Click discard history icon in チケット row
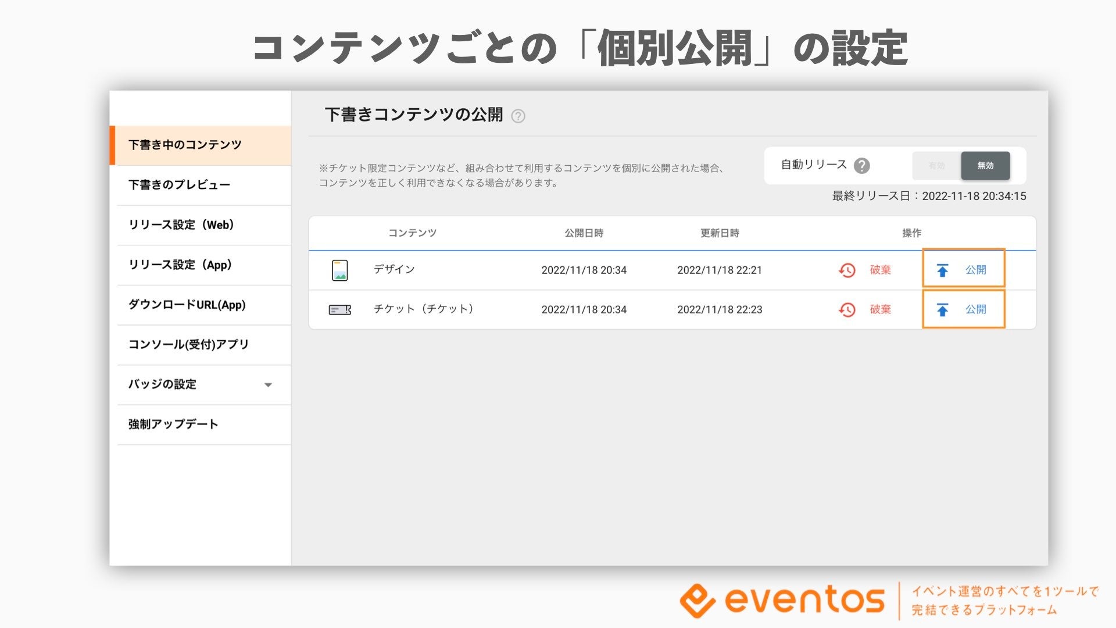This screenshot has width=1116, height=628. click(847, 310)
